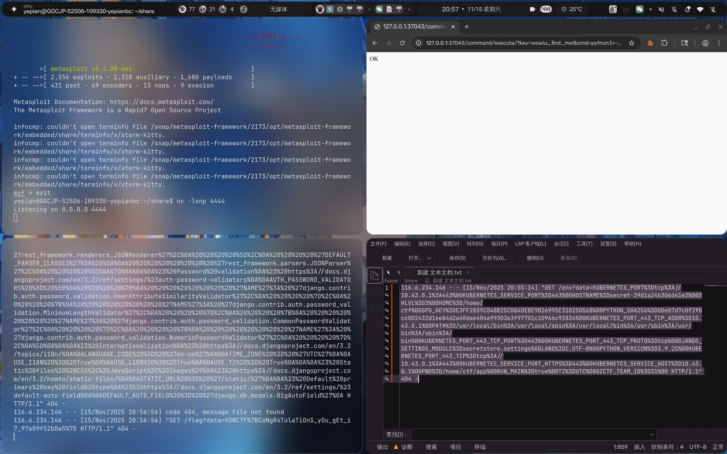This screenshot has height=454, width=727.
Task: Bookmark this page with star icon
Action: point(632,43)
